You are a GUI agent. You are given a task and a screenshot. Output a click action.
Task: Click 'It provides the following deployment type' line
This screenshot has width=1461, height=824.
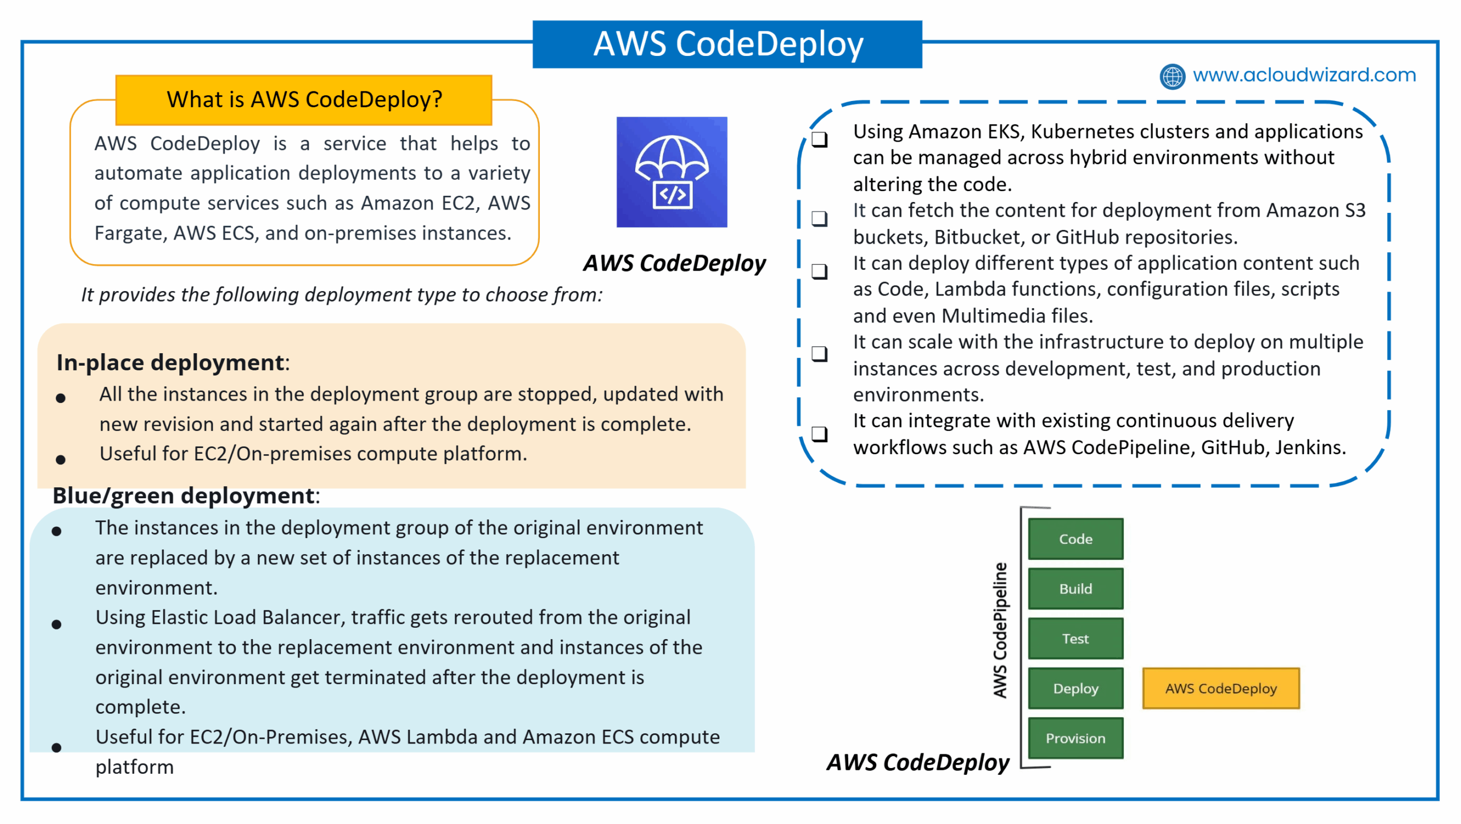pos(342,294)
